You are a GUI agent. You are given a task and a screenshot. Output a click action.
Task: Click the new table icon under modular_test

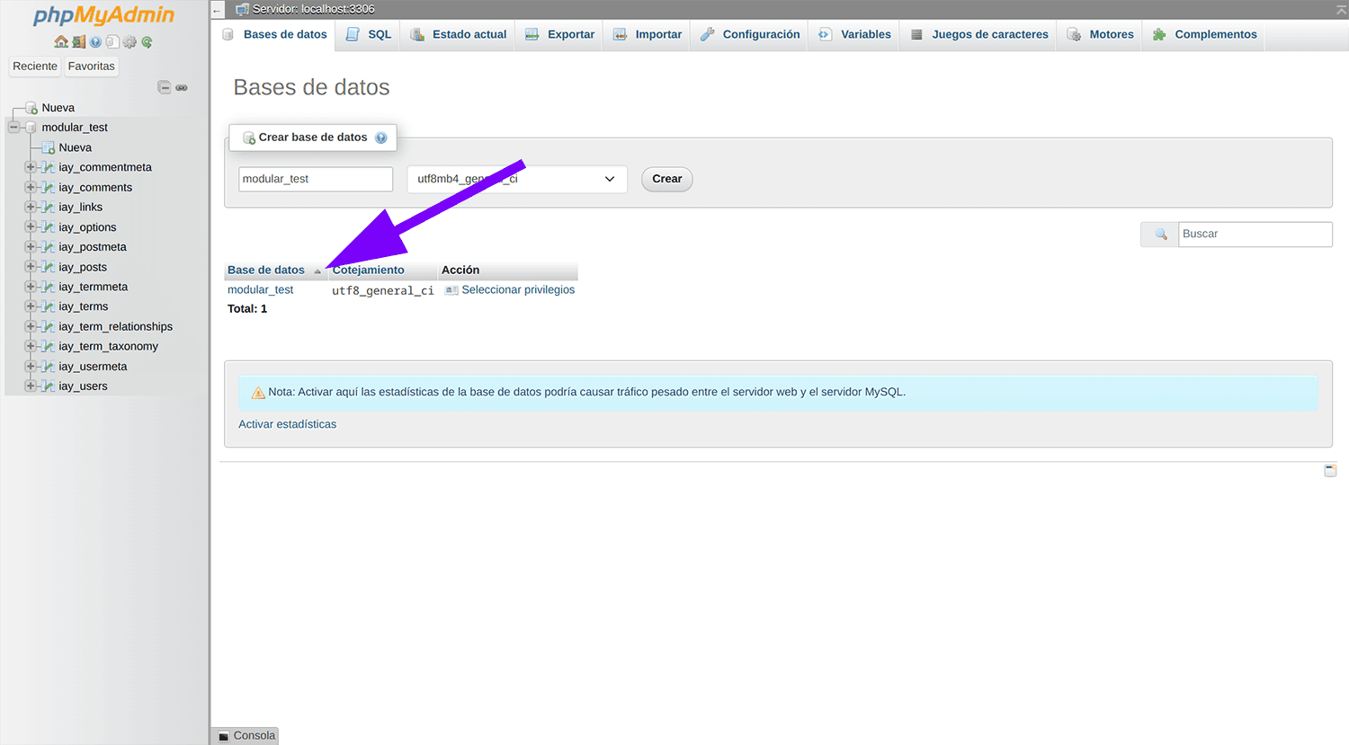49,147
